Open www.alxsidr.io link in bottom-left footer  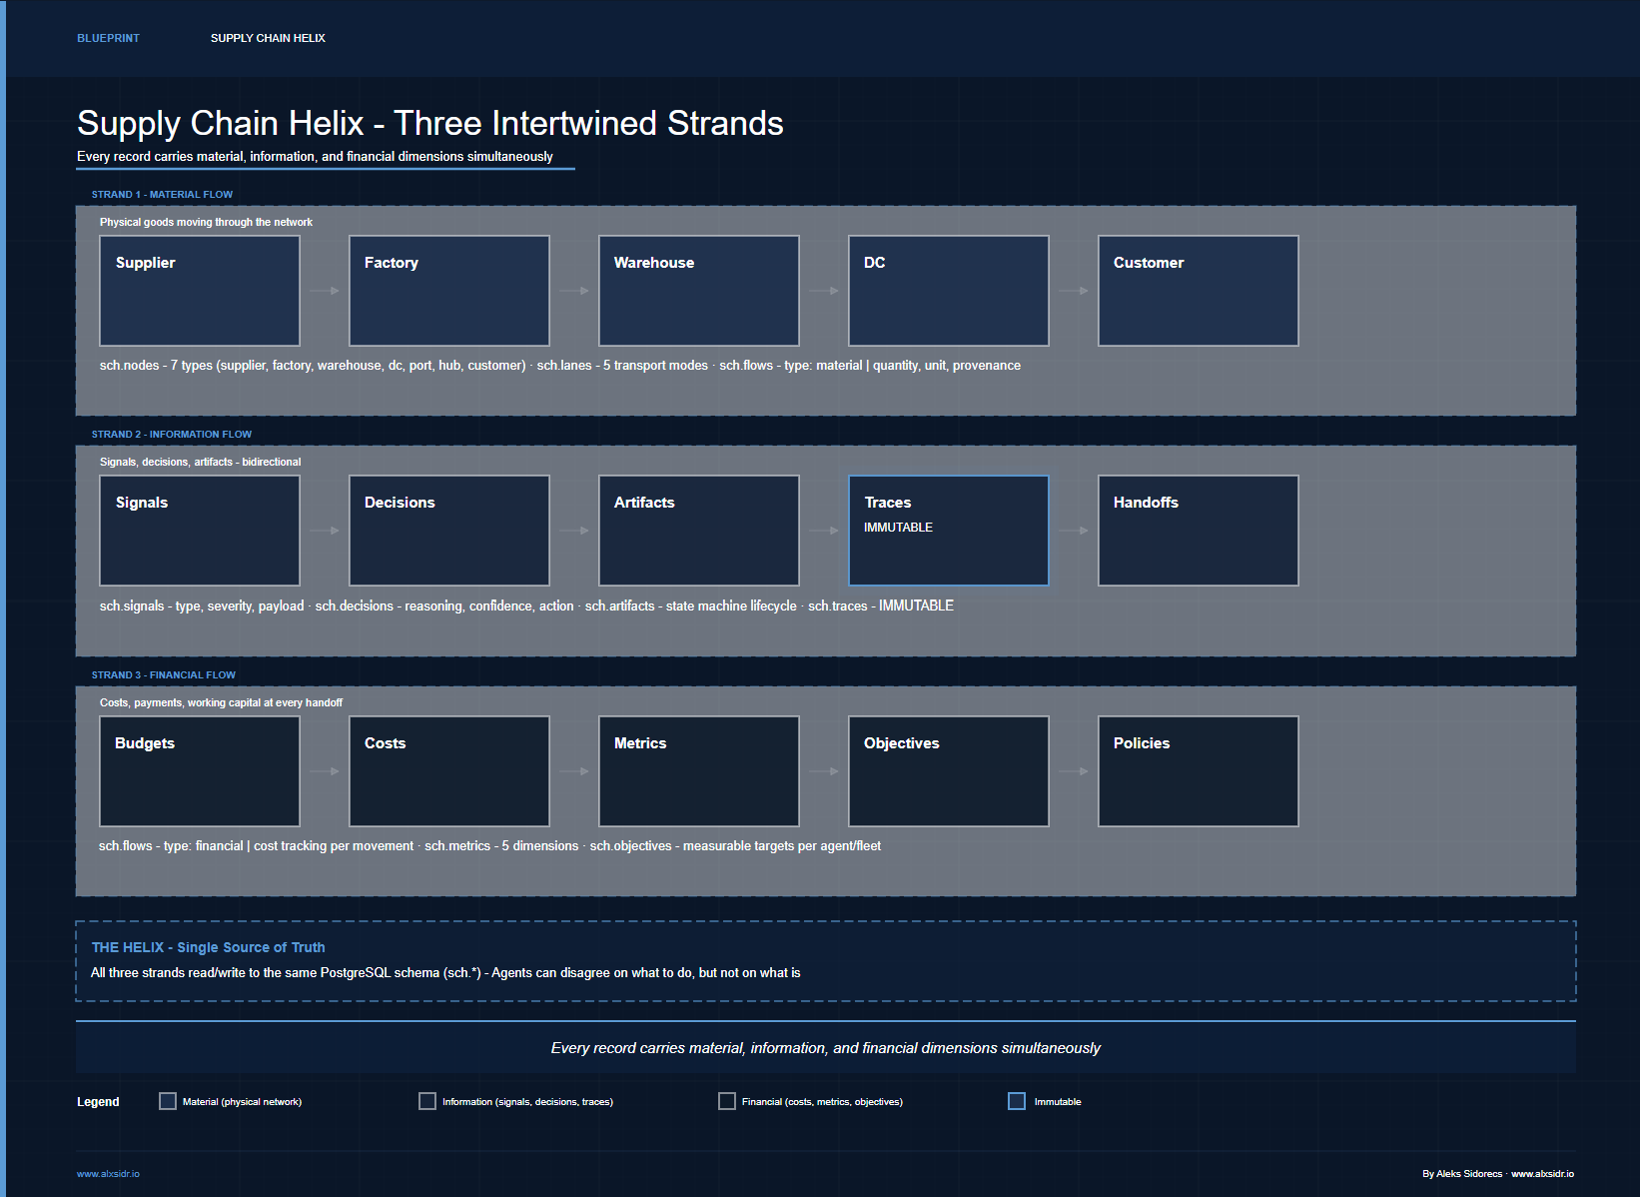coord(108,1174)
